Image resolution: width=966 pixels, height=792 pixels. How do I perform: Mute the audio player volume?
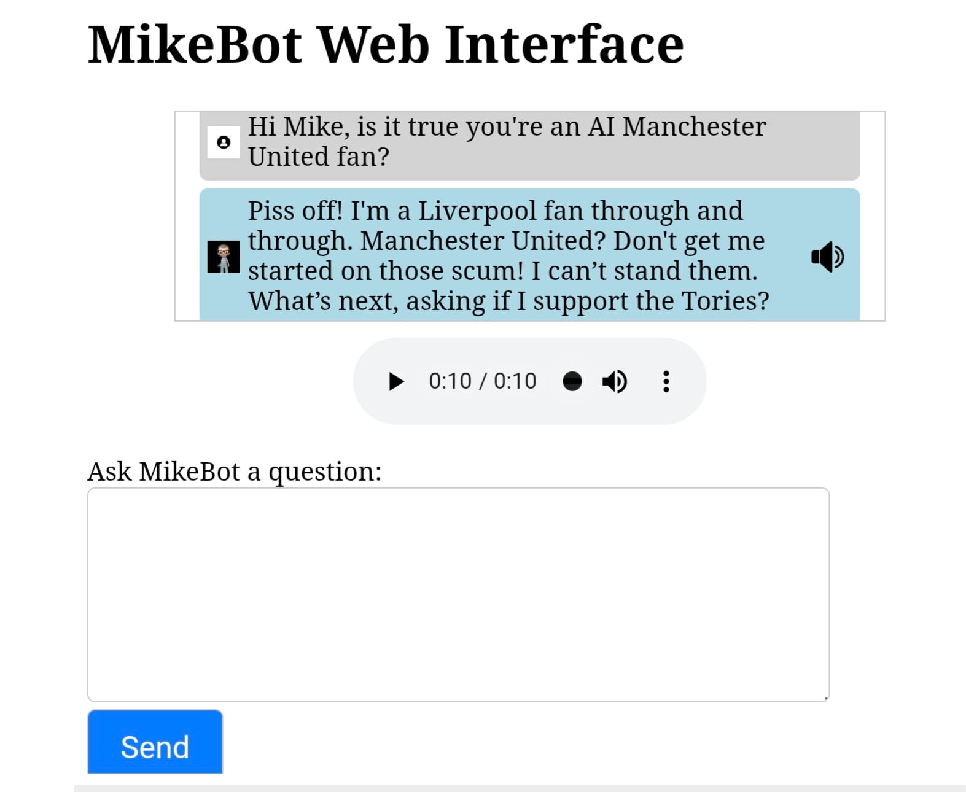[614, 381]
